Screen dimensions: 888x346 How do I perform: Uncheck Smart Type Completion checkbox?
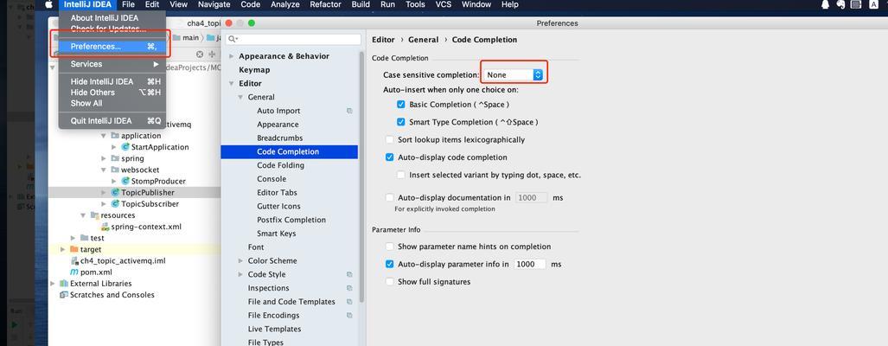tap(401, 122)
